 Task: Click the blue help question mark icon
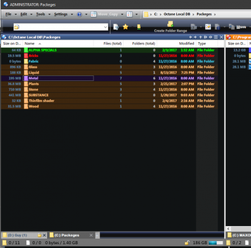(x=80, y=14)
